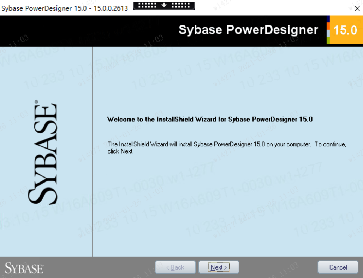Cancel the PowerDesigner installation
The width and height of the screenshot is (363, 278).
[338, 267]
